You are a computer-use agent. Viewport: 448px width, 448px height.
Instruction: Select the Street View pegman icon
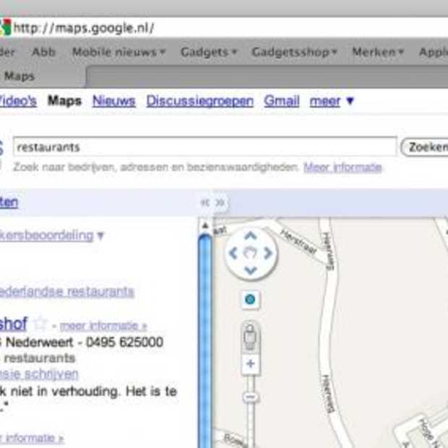click(x=250, y=337)
